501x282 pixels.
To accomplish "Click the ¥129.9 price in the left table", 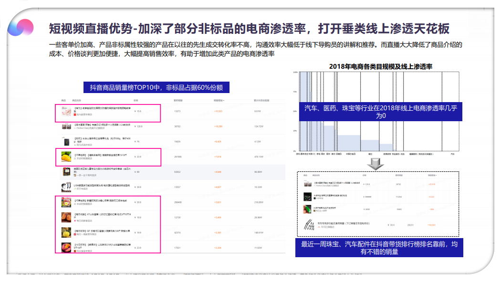I will click(138, 126).
